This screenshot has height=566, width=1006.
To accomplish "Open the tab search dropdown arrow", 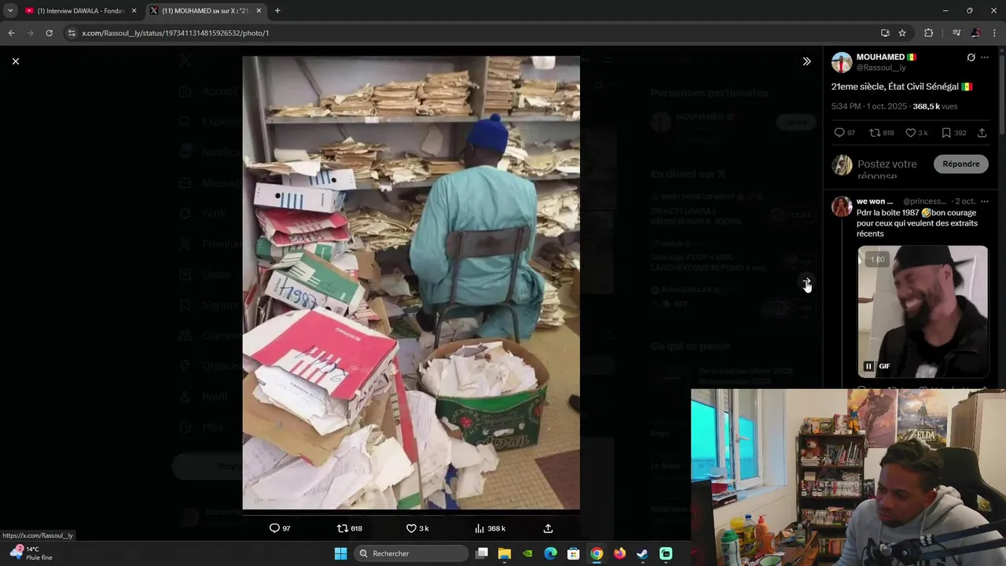I will click(9, 10).
